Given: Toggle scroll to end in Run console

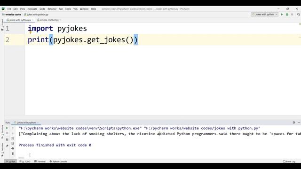Looking at the screenshot, I should pos(13,143).
